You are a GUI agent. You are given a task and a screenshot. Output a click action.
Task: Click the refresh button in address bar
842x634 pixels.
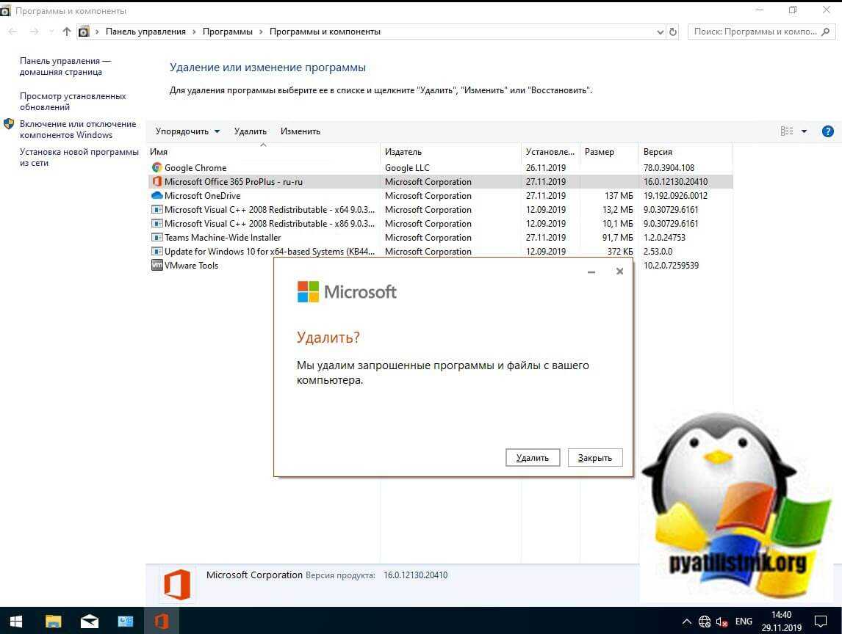coord(673,32)
